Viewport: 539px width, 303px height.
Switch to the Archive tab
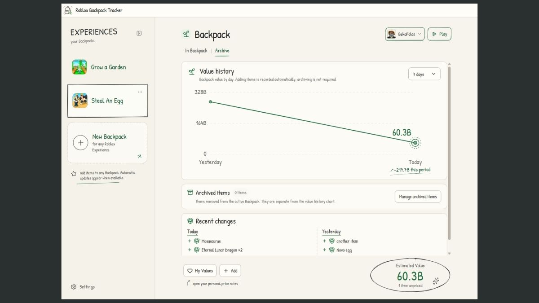(222, 51)
